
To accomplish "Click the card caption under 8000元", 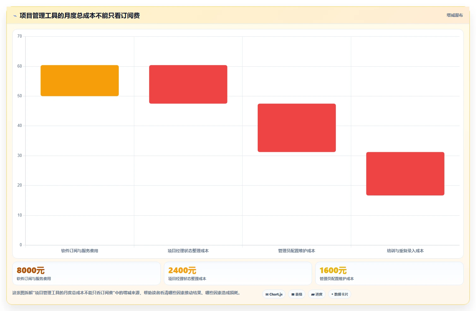I will [x=34, y=279].
